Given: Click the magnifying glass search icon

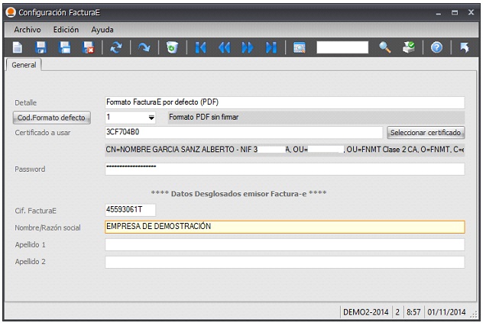Looking at the screenshot, I should tap(385, 47).
